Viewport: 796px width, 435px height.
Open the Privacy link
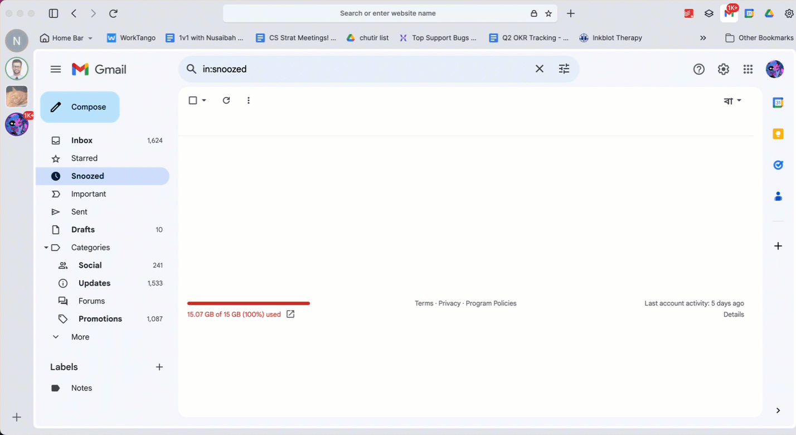coord(449,303)
